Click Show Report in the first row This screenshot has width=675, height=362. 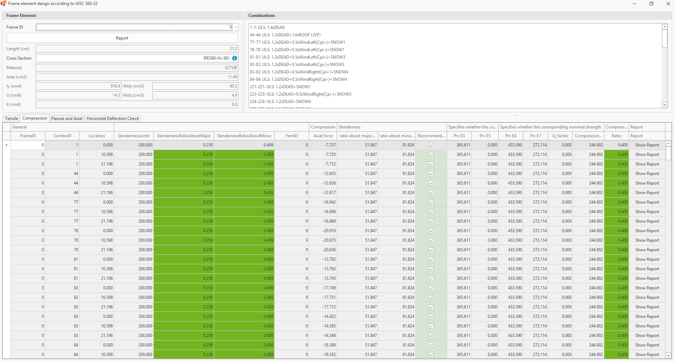click(647, 145)
